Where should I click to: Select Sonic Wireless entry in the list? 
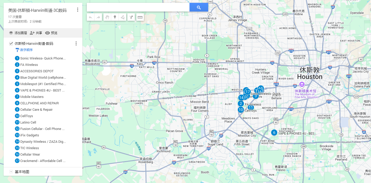coord(43,58)
